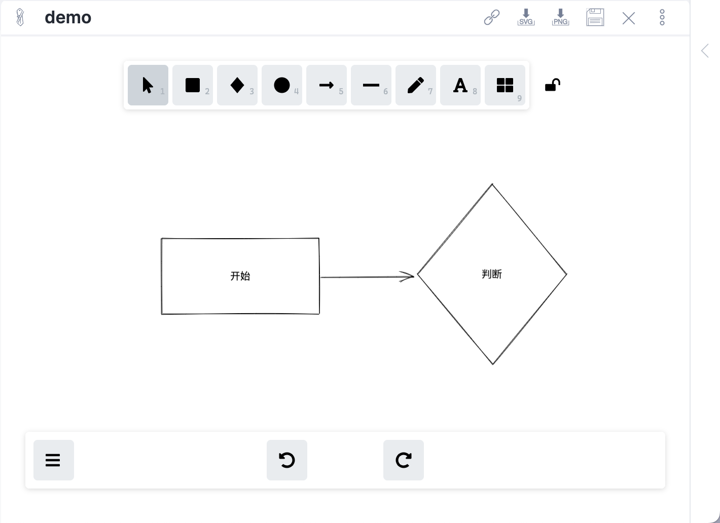Viewport: 720px width, 523px height.
Task: Select the Rectangle tool
Action: (193, 85)
